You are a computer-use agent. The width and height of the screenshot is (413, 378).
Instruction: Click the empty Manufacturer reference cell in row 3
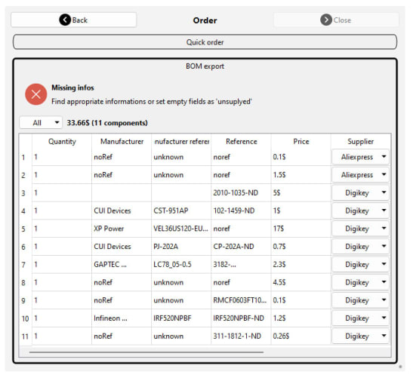181,193
